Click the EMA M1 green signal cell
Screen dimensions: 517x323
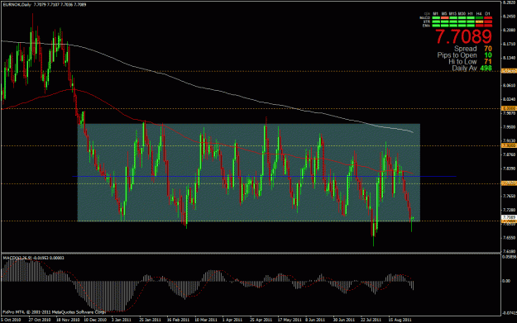coord(436,26)
